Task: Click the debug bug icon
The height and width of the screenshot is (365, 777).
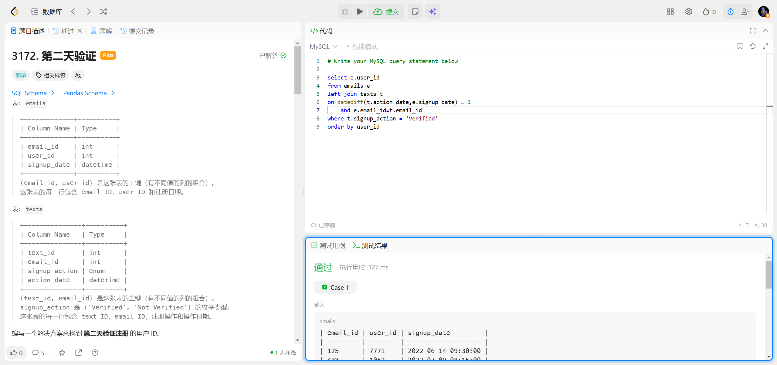Action: click(x=345, y=12)
